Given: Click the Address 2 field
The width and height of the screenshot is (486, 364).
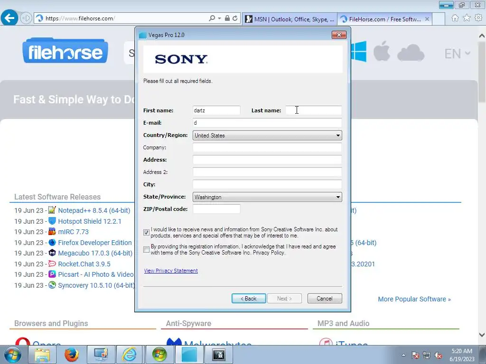Looking at the screenshot, I should [267, 172].
